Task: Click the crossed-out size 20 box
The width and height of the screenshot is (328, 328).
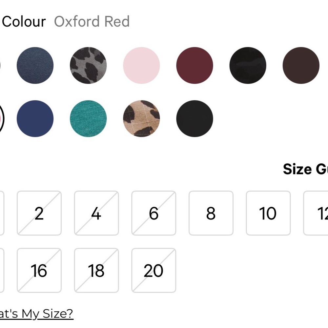Action: (x=154, y=270)
